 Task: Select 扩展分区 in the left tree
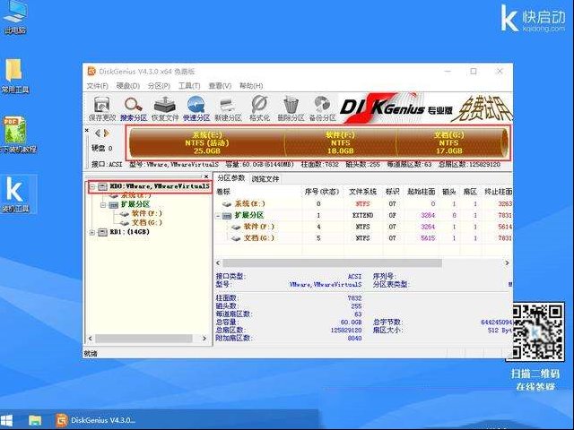pyautogui.click(x=135, y=204)
